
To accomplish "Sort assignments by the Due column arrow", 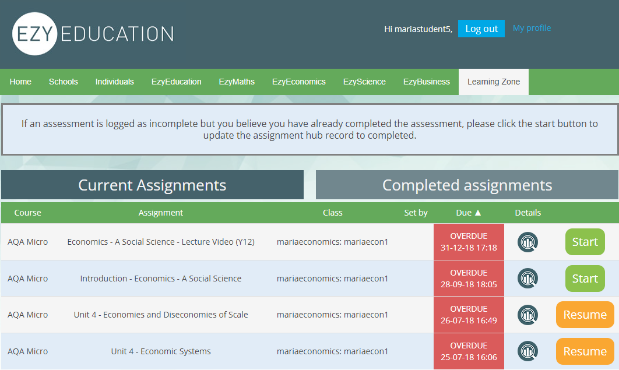I will pos(478,213).
